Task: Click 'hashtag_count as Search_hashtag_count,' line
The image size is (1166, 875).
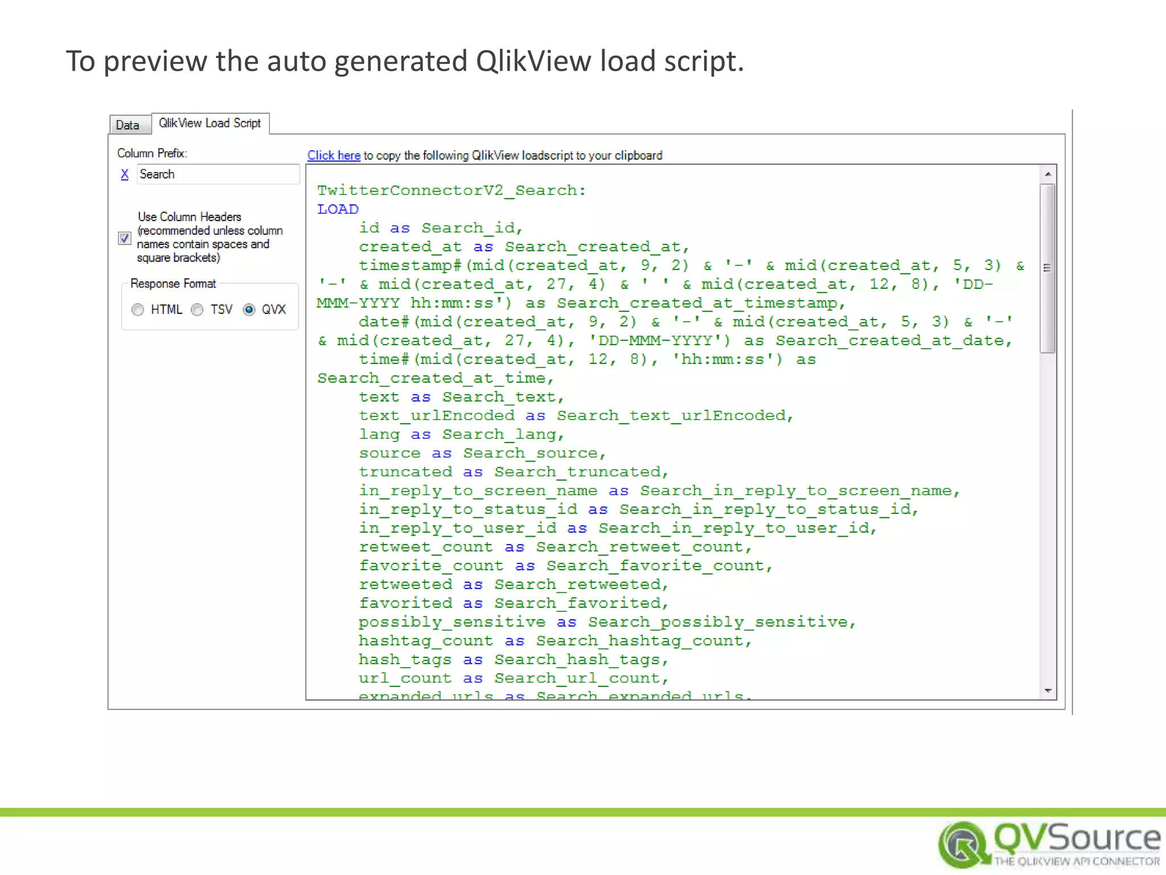Action: point(555,641)
